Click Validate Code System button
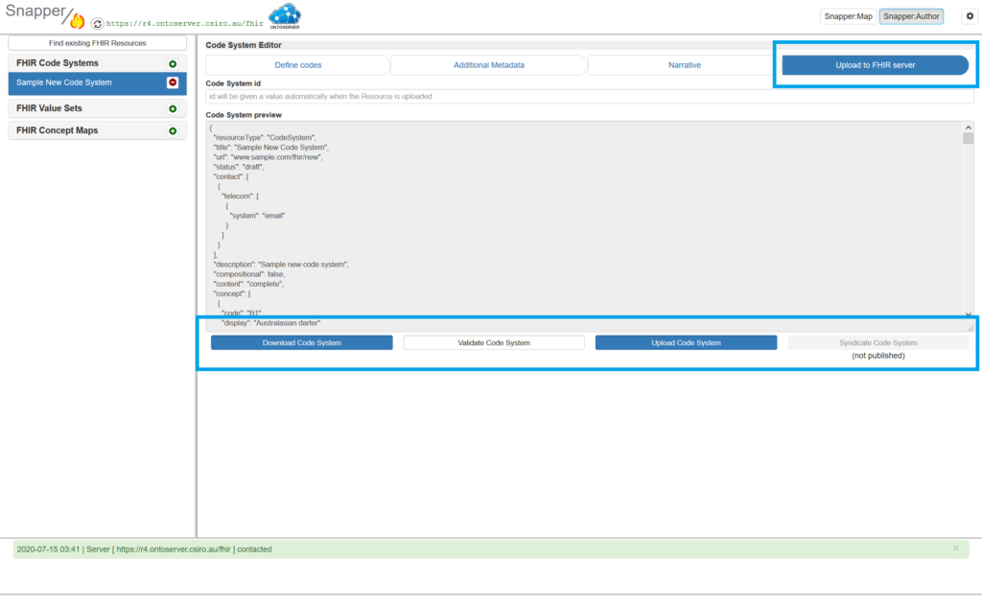 pos(494,342)
